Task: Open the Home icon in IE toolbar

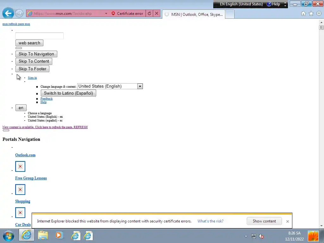Action: 303,14
